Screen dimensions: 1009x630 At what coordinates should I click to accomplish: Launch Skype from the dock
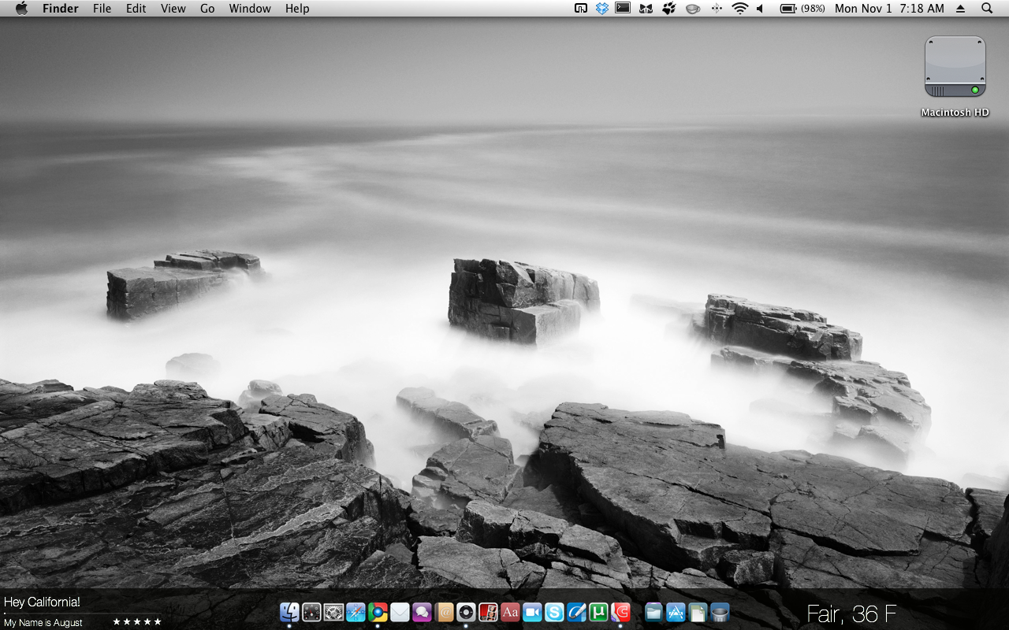point(554,612)
